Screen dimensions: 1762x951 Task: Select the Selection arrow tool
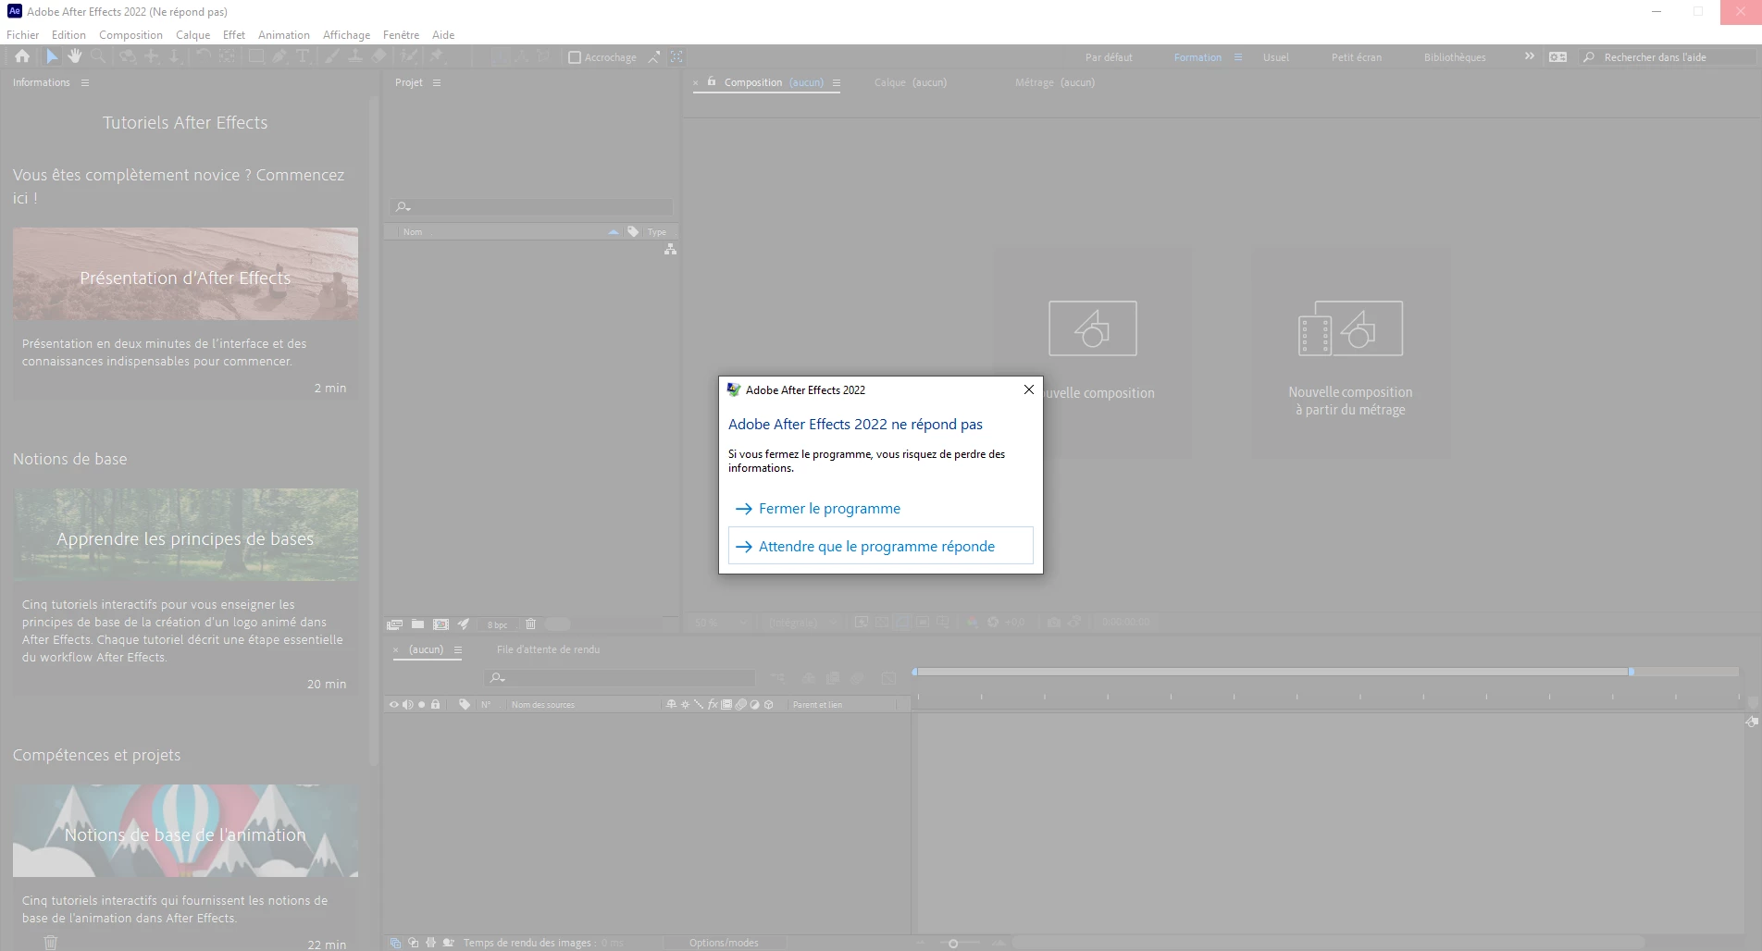point(52,56)
